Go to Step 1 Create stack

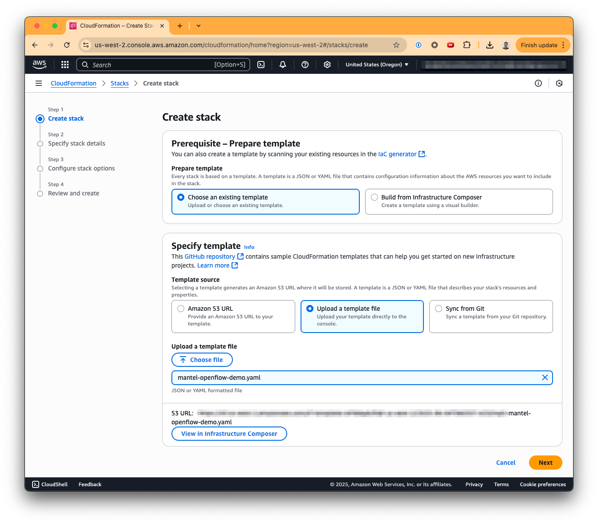pos(66,118)
